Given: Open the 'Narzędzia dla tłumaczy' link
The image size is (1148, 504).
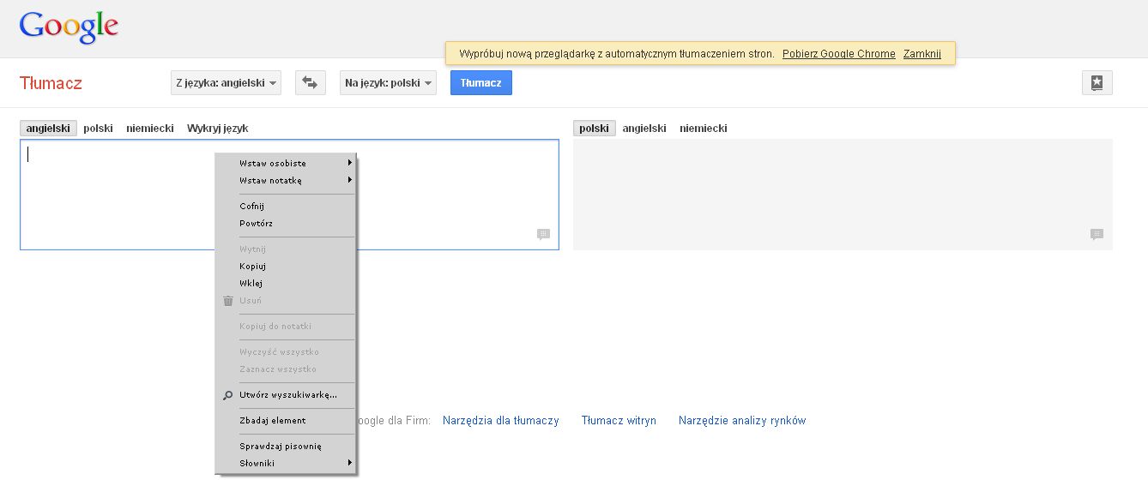Looking at the screenshot, I should click(501, 421).
